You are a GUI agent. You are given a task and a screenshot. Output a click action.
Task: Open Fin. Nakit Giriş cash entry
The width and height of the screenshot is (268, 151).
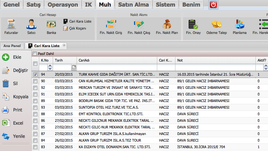pyautogui.click(x=111, y=27)
